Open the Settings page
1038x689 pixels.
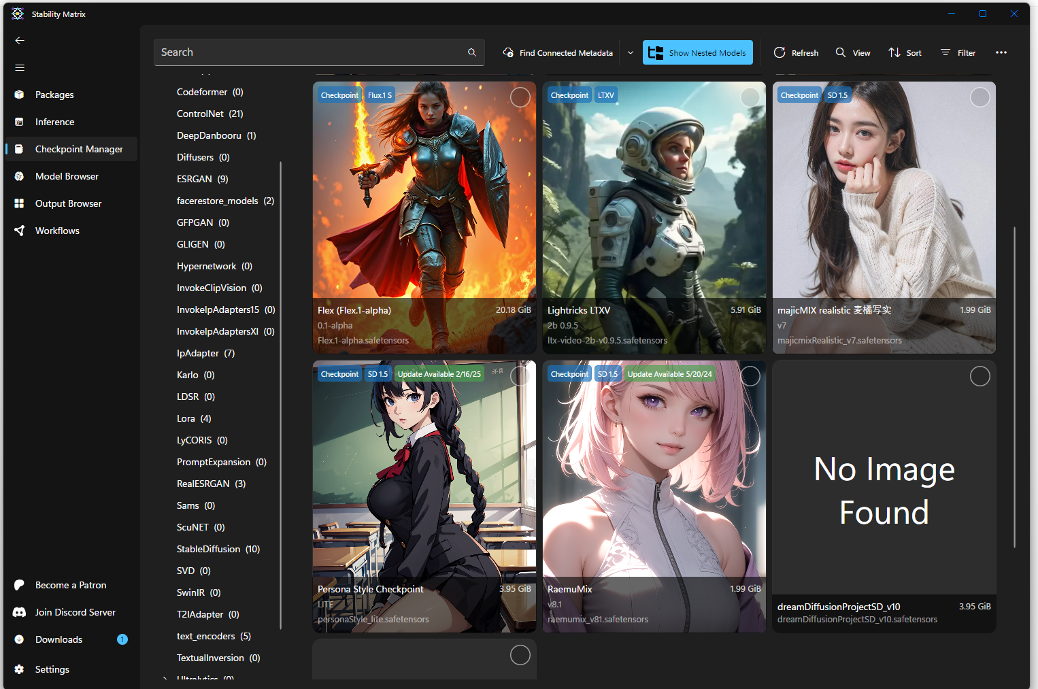click(71, 669)
